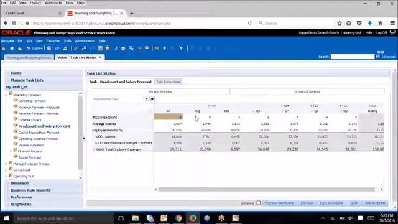
Task: Open the International Sales dropdown
Action: point(146,99)
